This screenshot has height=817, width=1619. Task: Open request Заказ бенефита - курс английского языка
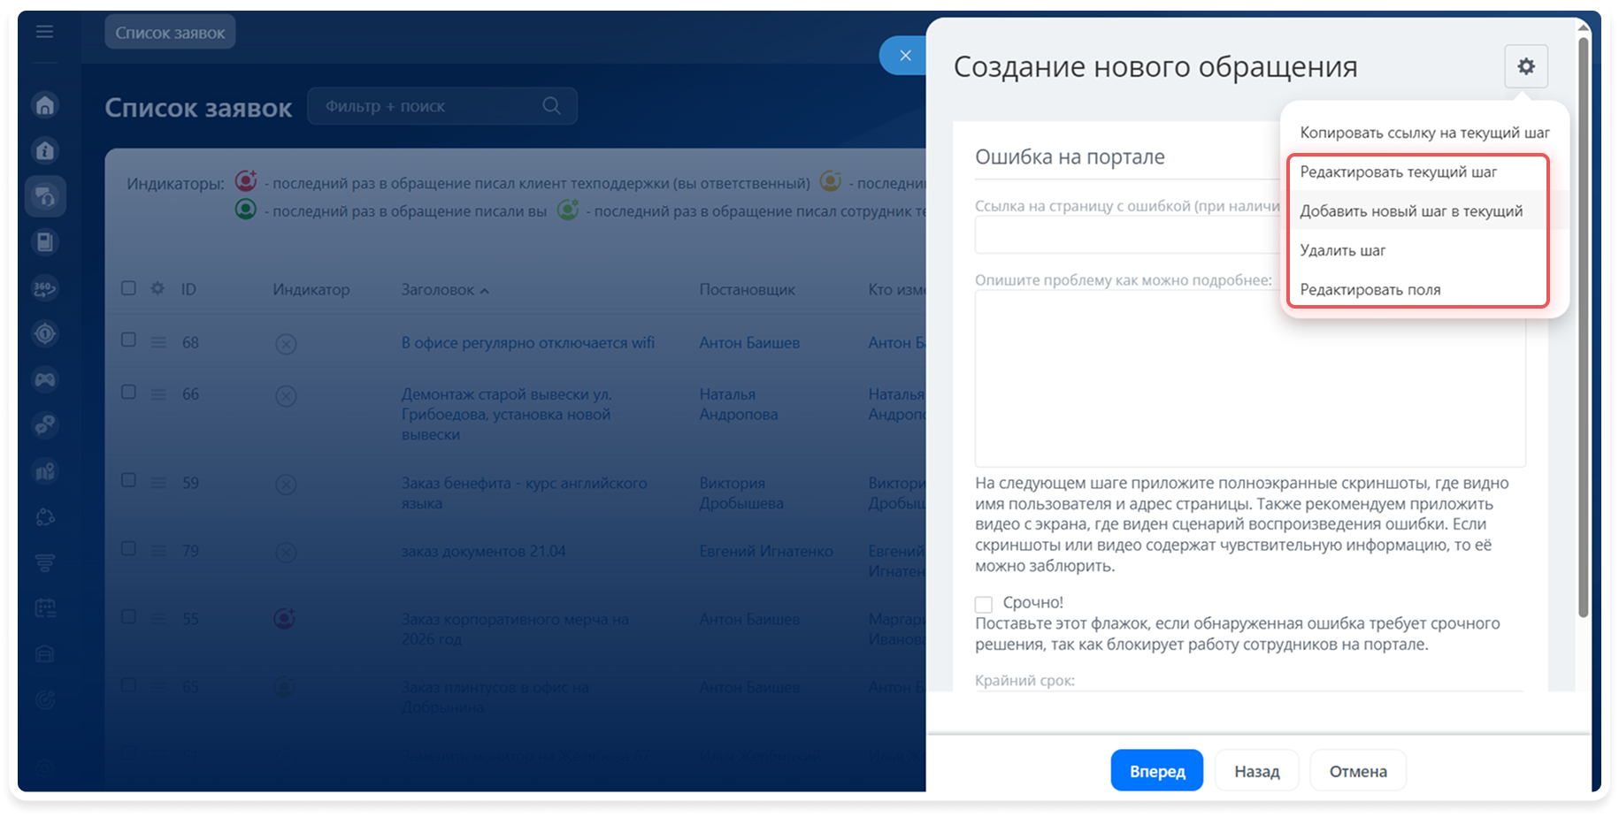point(525,493)
